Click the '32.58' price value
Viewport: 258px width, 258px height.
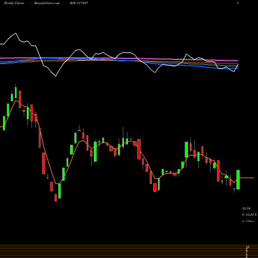pos(246,208)
